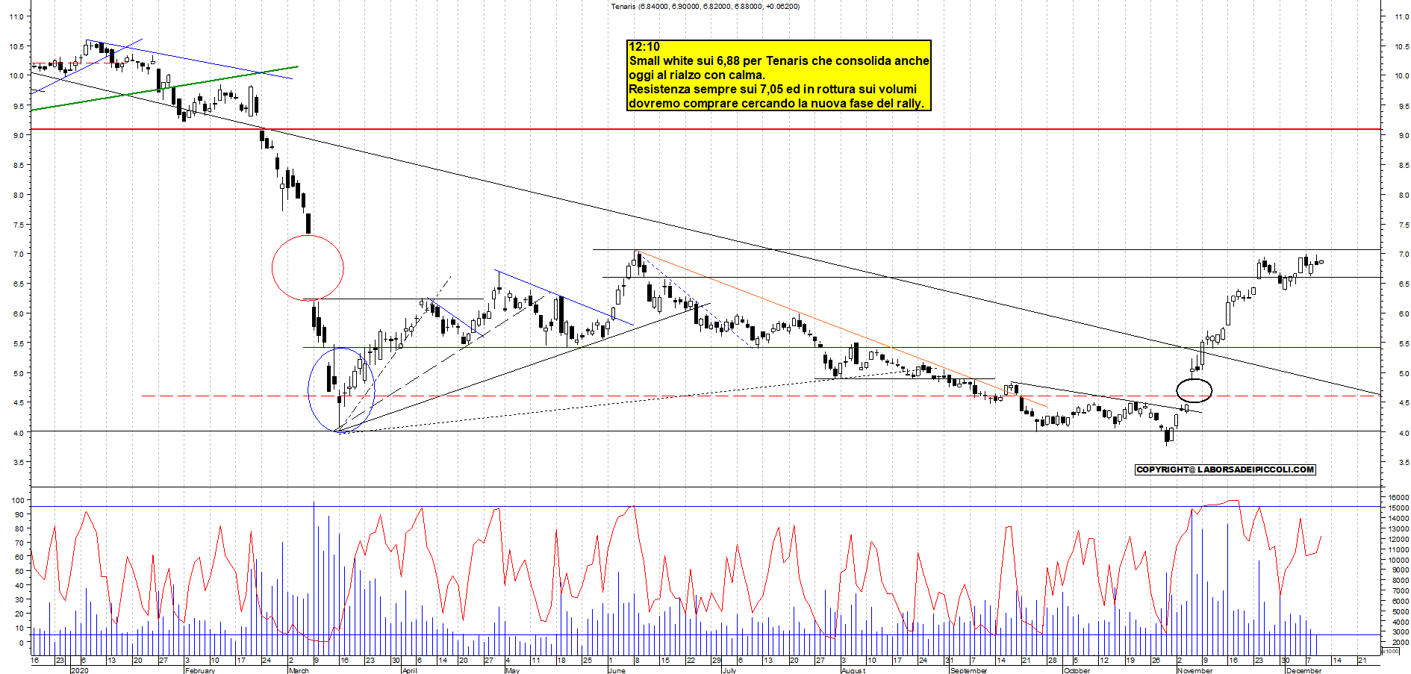
Task: Click '16000' on the volume right scale
Action: [x=1399, y=497]
